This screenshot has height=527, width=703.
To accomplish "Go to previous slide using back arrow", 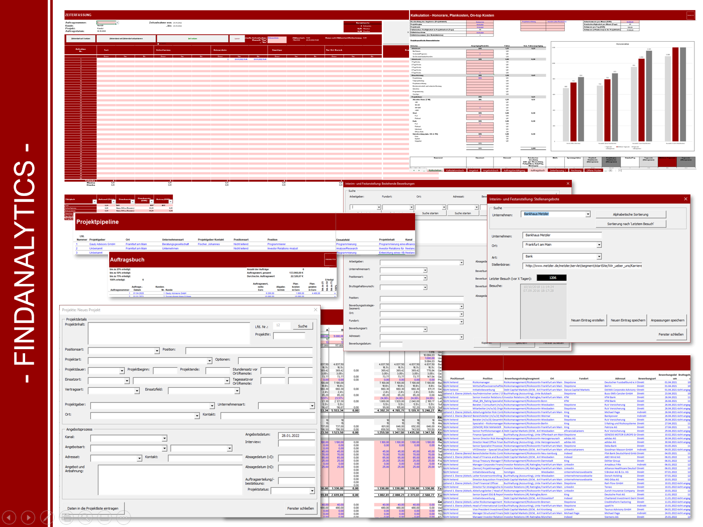I will pyautogui.click(x=9, y=517).
